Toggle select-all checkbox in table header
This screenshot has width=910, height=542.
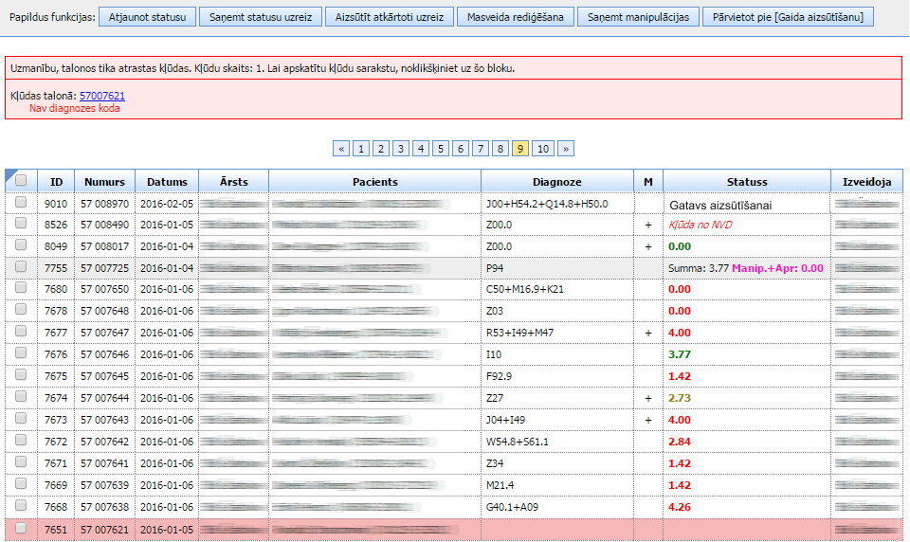pos(21,181)
